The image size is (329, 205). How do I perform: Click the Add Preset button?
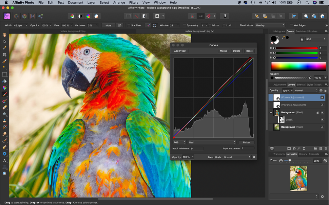pos(180,51)
